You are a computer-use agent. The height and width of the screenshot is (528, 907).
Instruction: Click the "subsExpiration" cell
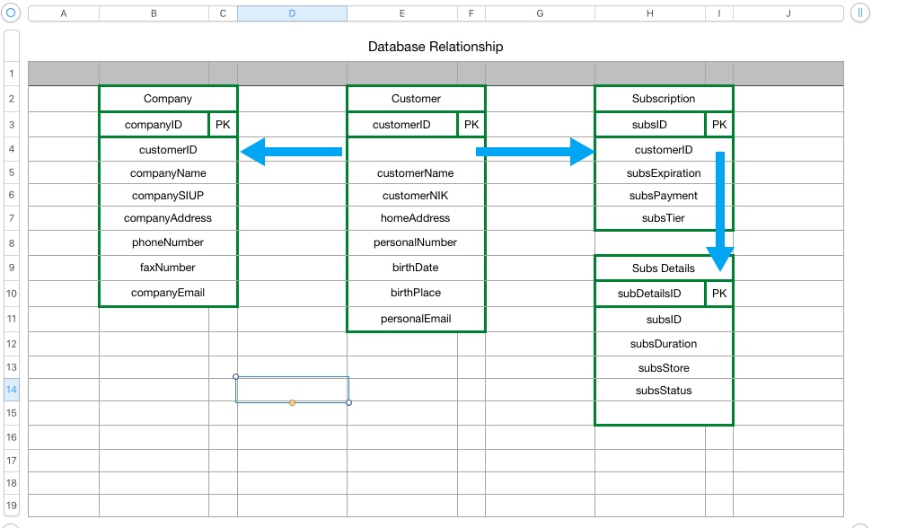click(x=664, y=172)
